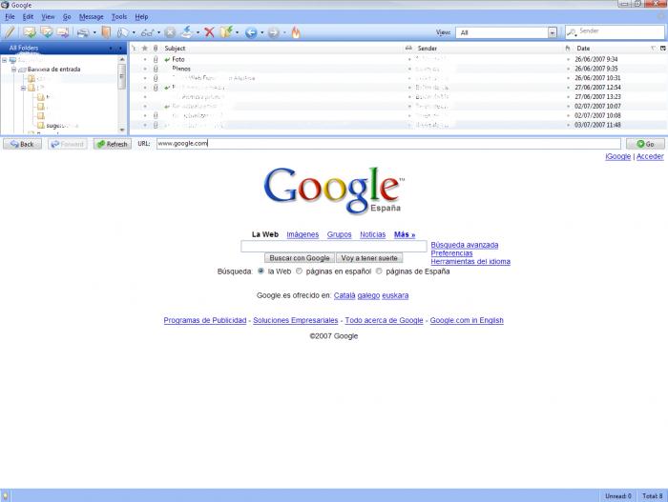Viewport: 668px width, 502px height.
Task: Open the iGoogle link
Action: pyautogui.click(x=617, y=156)
